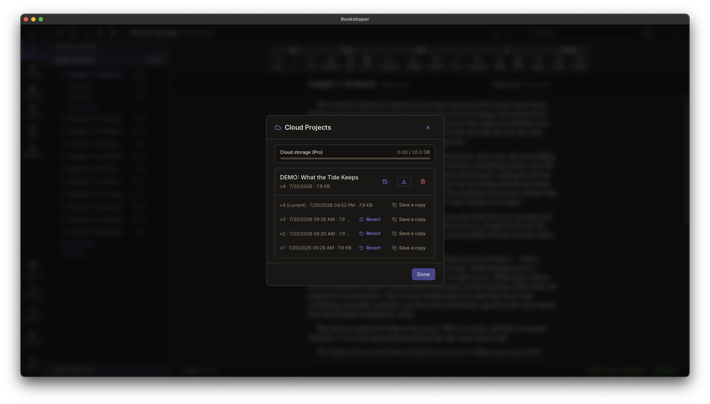Revert the project to version v2
Screen dimensions: 710x404
coord(370,234)
